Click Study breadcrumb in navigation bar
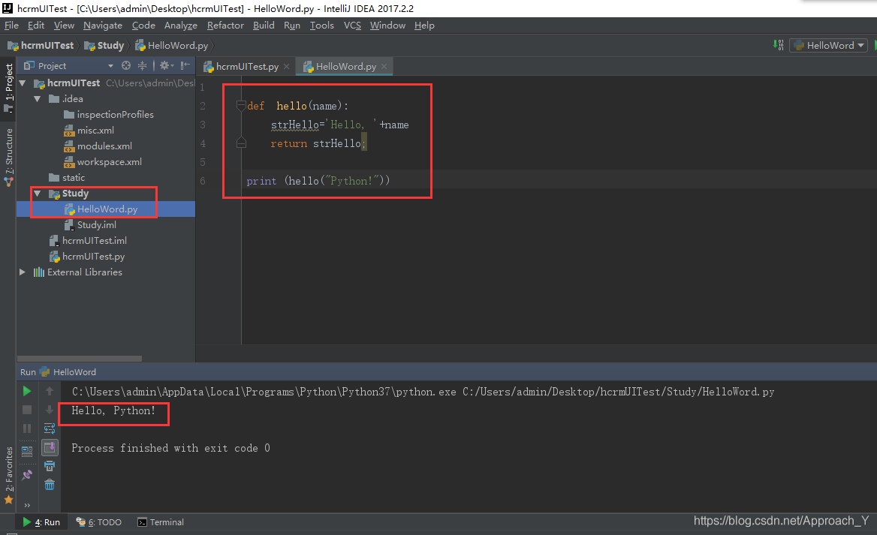Screen dimensions: 877x535 pos(104,45)
